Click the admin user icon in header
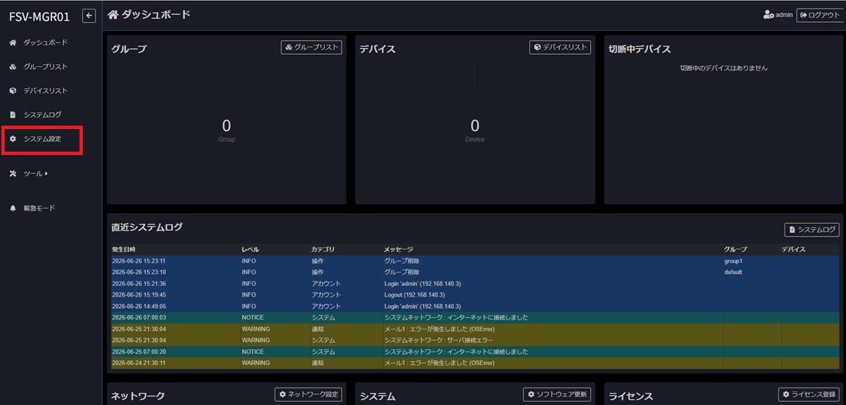Viewport: 846px width, 405px height. tap(768, 15)
